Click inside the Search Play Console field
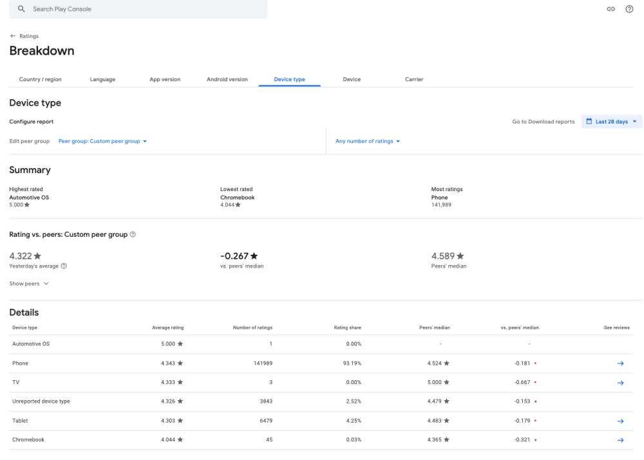 129,8
